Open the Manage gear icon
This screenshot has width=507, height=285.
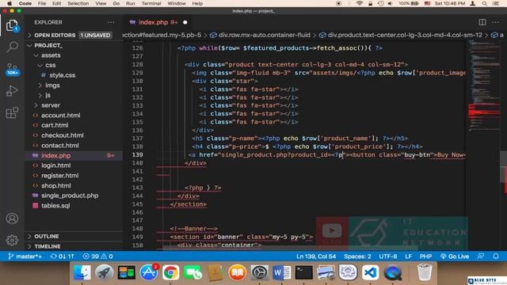pyautogui.click(x=12, y=240)
